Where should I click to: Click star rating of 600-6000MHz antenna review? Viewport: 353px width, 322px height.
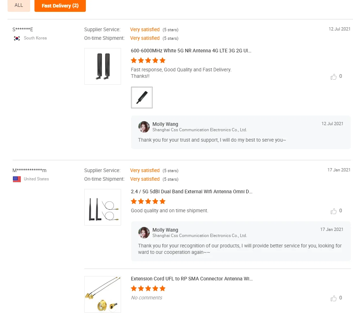pyautogui.click(x=148, y=60)
